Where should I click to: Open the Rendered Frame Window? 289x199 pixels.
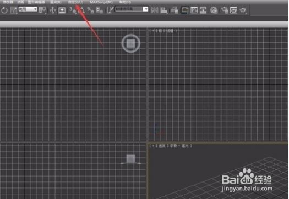pyautogui.click(x=233, y=10)
